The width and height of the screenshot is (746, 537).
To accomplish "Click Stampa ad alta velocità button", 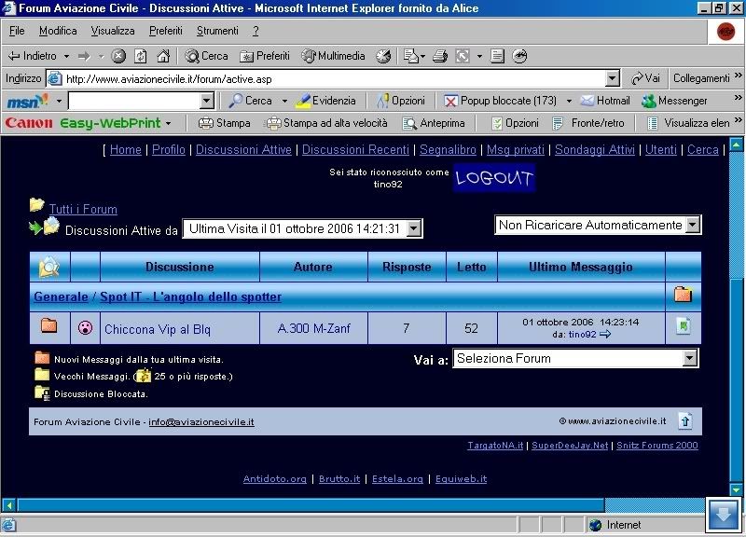I will [x=327, y=123].
